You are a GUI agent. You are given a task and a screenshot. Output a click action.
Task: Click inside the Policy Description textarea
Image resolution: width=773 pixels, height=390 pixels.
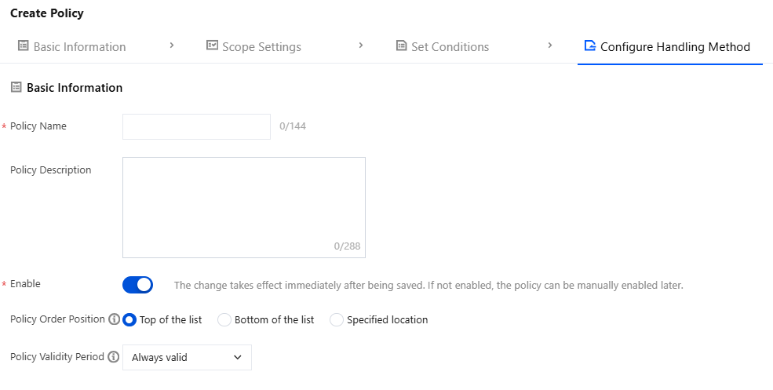(243, 208)
